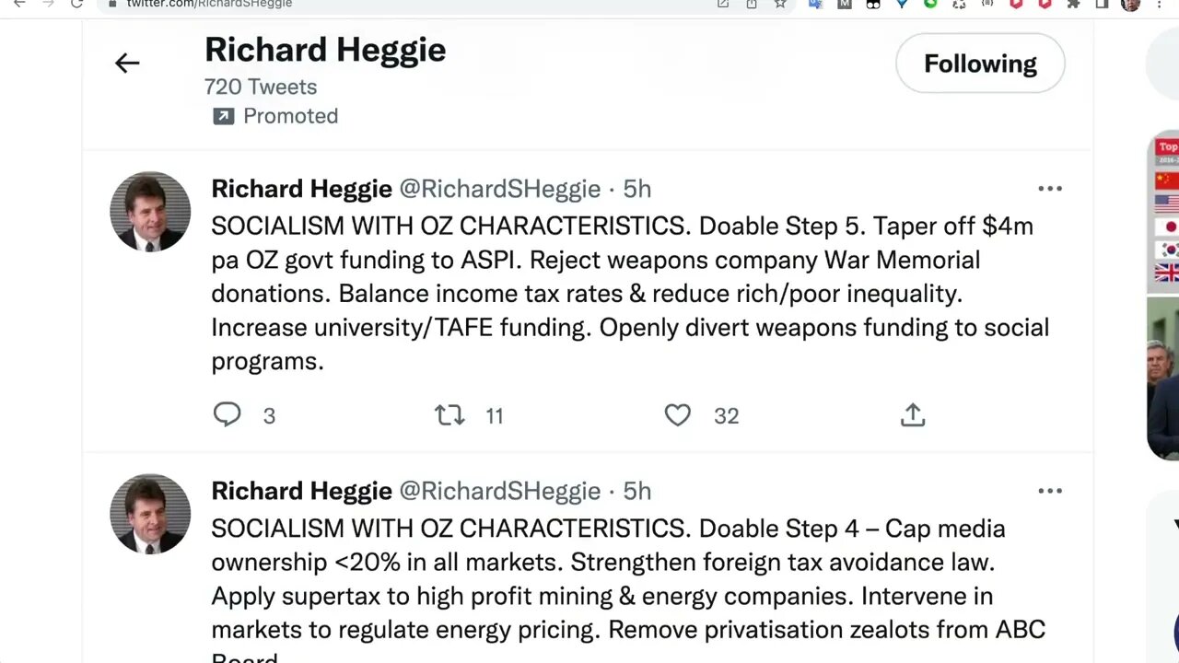Open more options on the Step 4 tweet
Screen dimensions: 1179x663
point(1050,491)
